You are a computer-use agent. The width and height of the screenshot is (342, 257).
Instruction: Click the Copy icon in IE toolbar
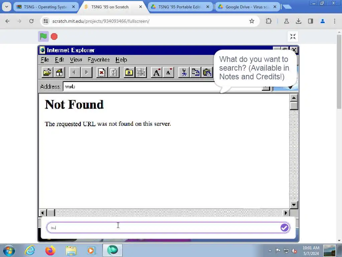pos(195,72)
